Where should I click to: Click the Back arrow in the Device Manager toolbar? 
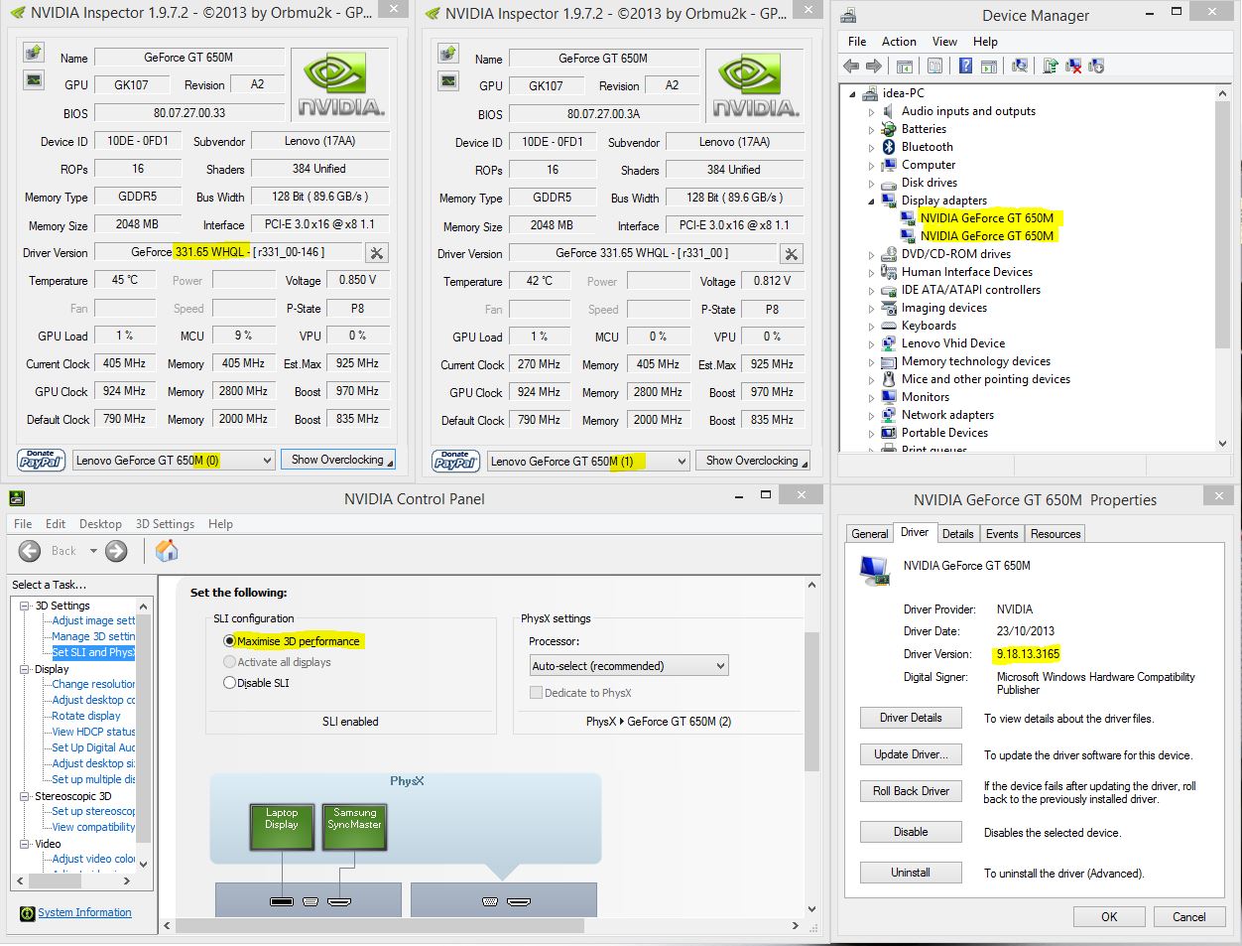point(851,66)
